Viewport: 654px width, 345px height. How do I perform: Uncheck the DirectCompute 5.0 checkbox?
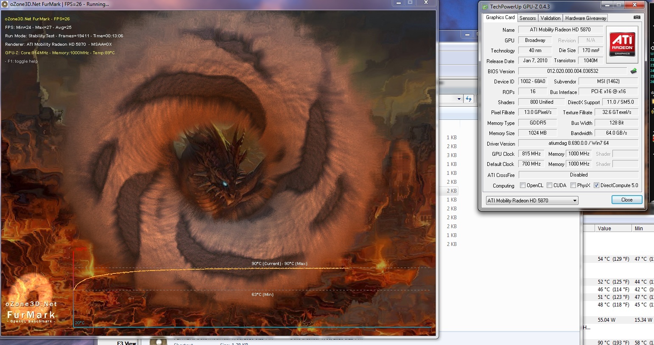coord(596,185)
